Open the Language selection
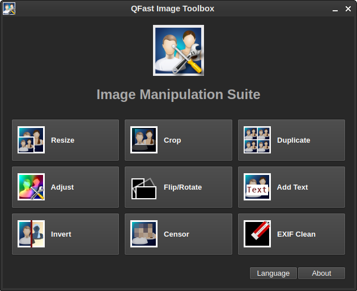Viewport: 357px width, 291px height. coord(273,273)
